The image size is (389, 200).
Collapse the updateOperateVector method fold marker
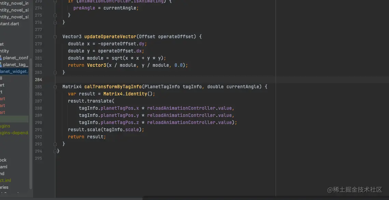55,37
